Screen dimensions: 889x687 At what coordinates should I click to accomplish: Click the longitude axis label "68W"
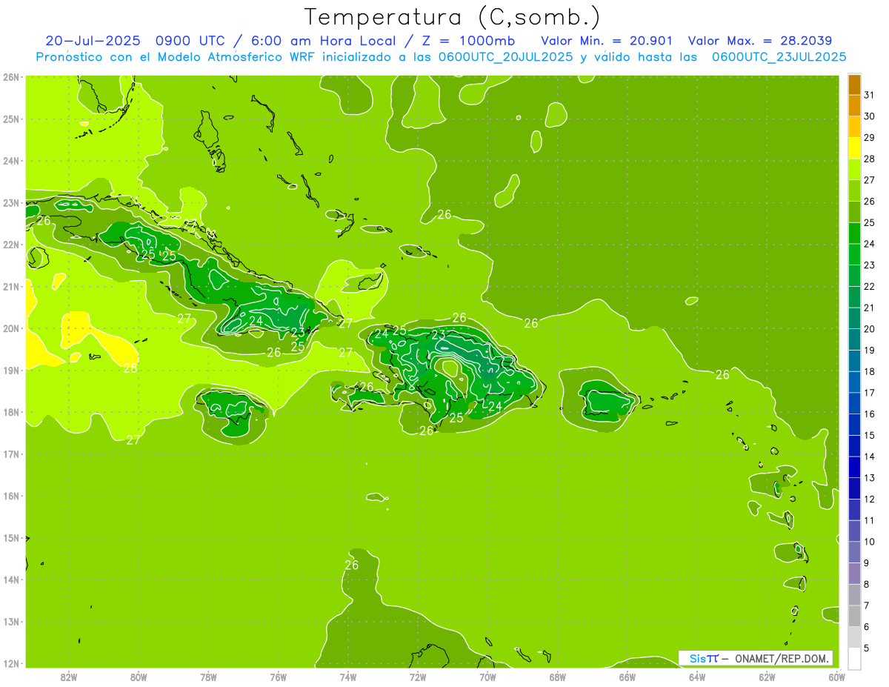pos(558,677)
